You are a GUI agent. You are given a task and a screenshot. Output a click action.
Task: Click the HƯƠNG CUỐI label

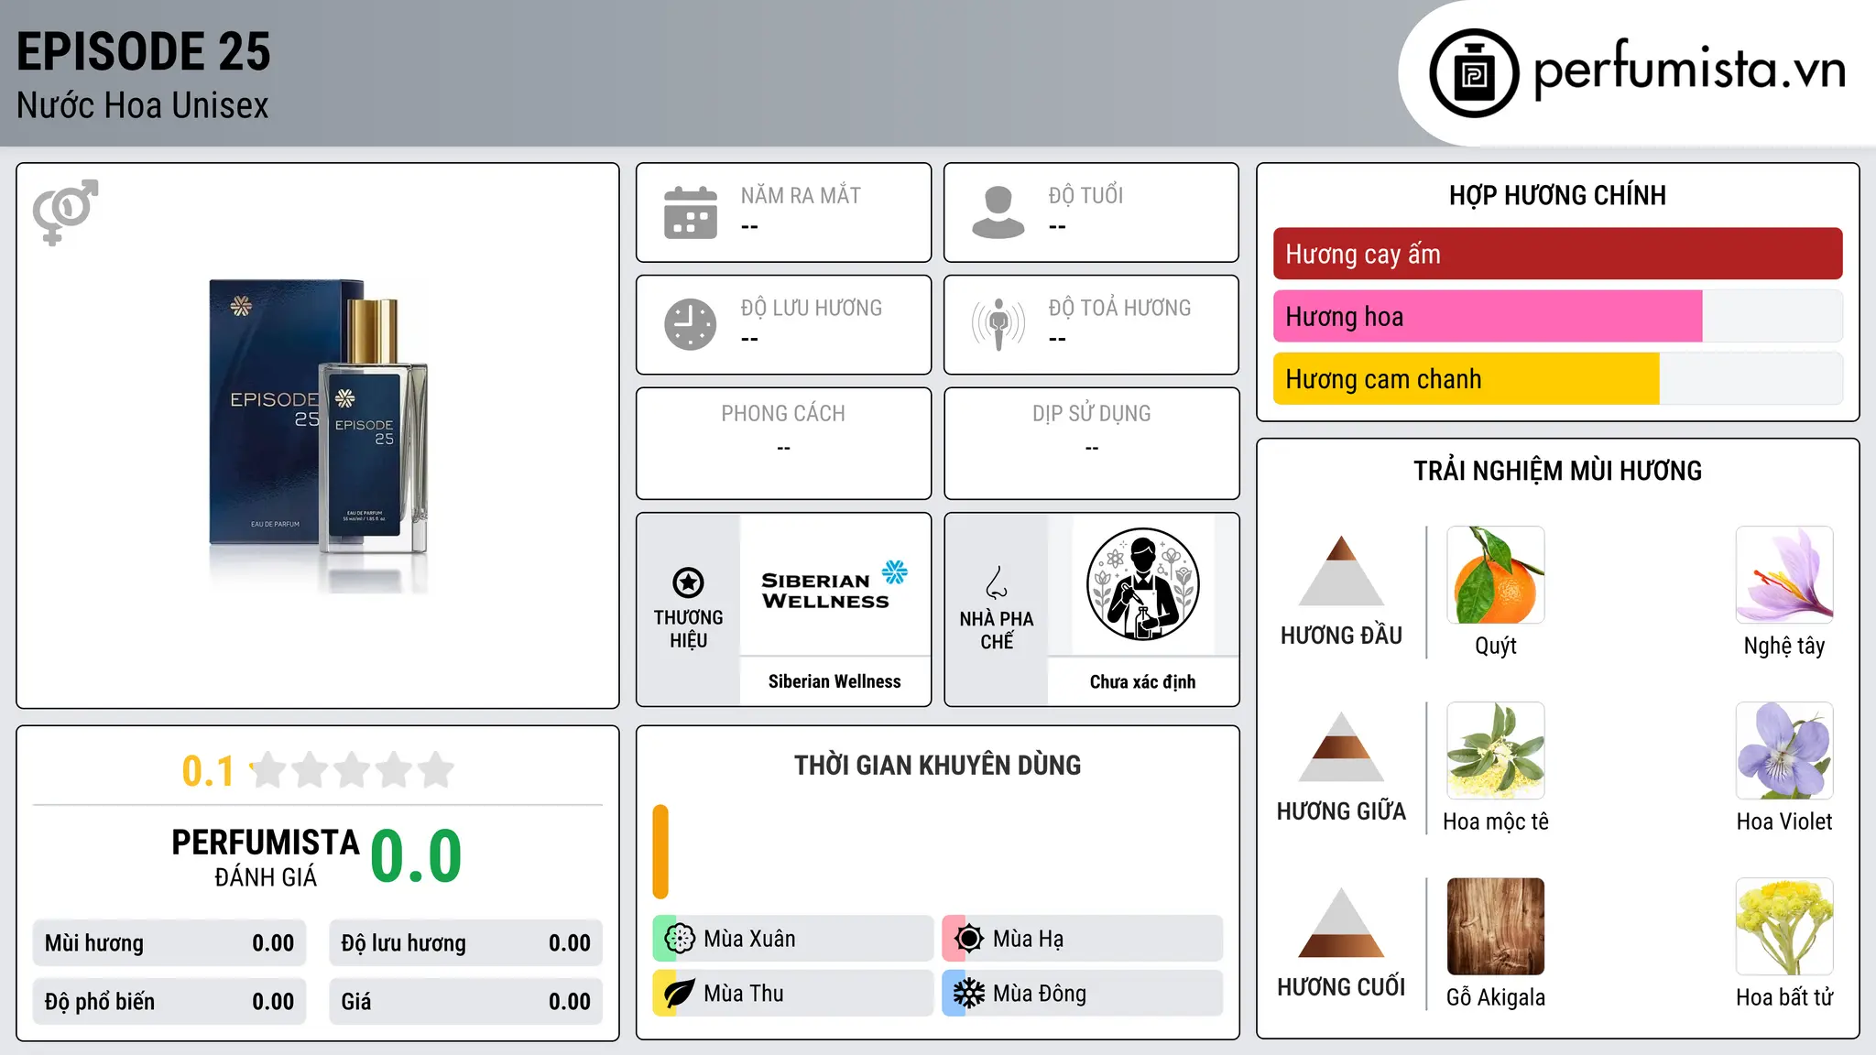pos(1341,987)
